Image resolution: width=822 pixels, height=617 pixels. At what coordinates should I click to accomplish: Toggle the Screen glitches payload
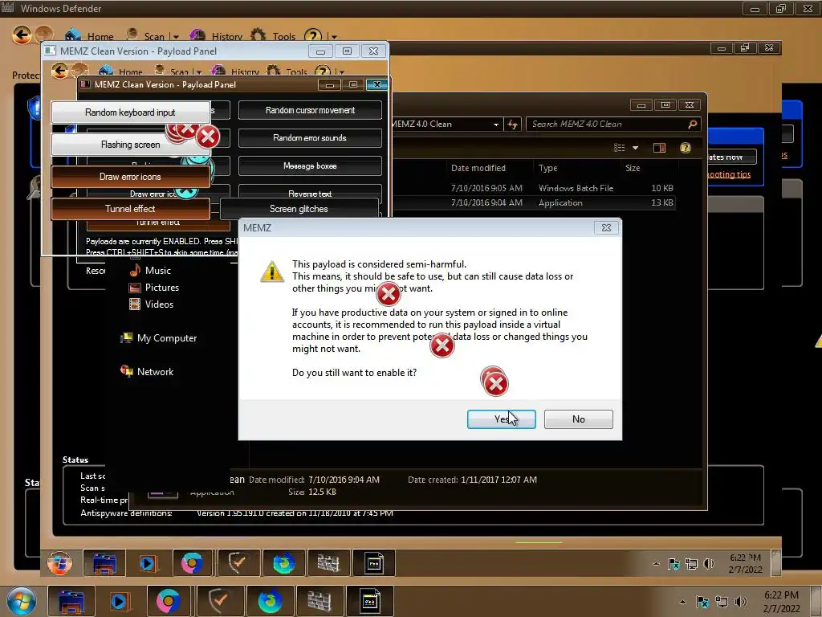click(299, 209)
